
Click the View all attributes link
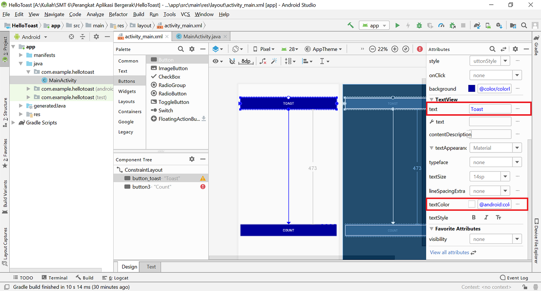[x=449, y=252]
